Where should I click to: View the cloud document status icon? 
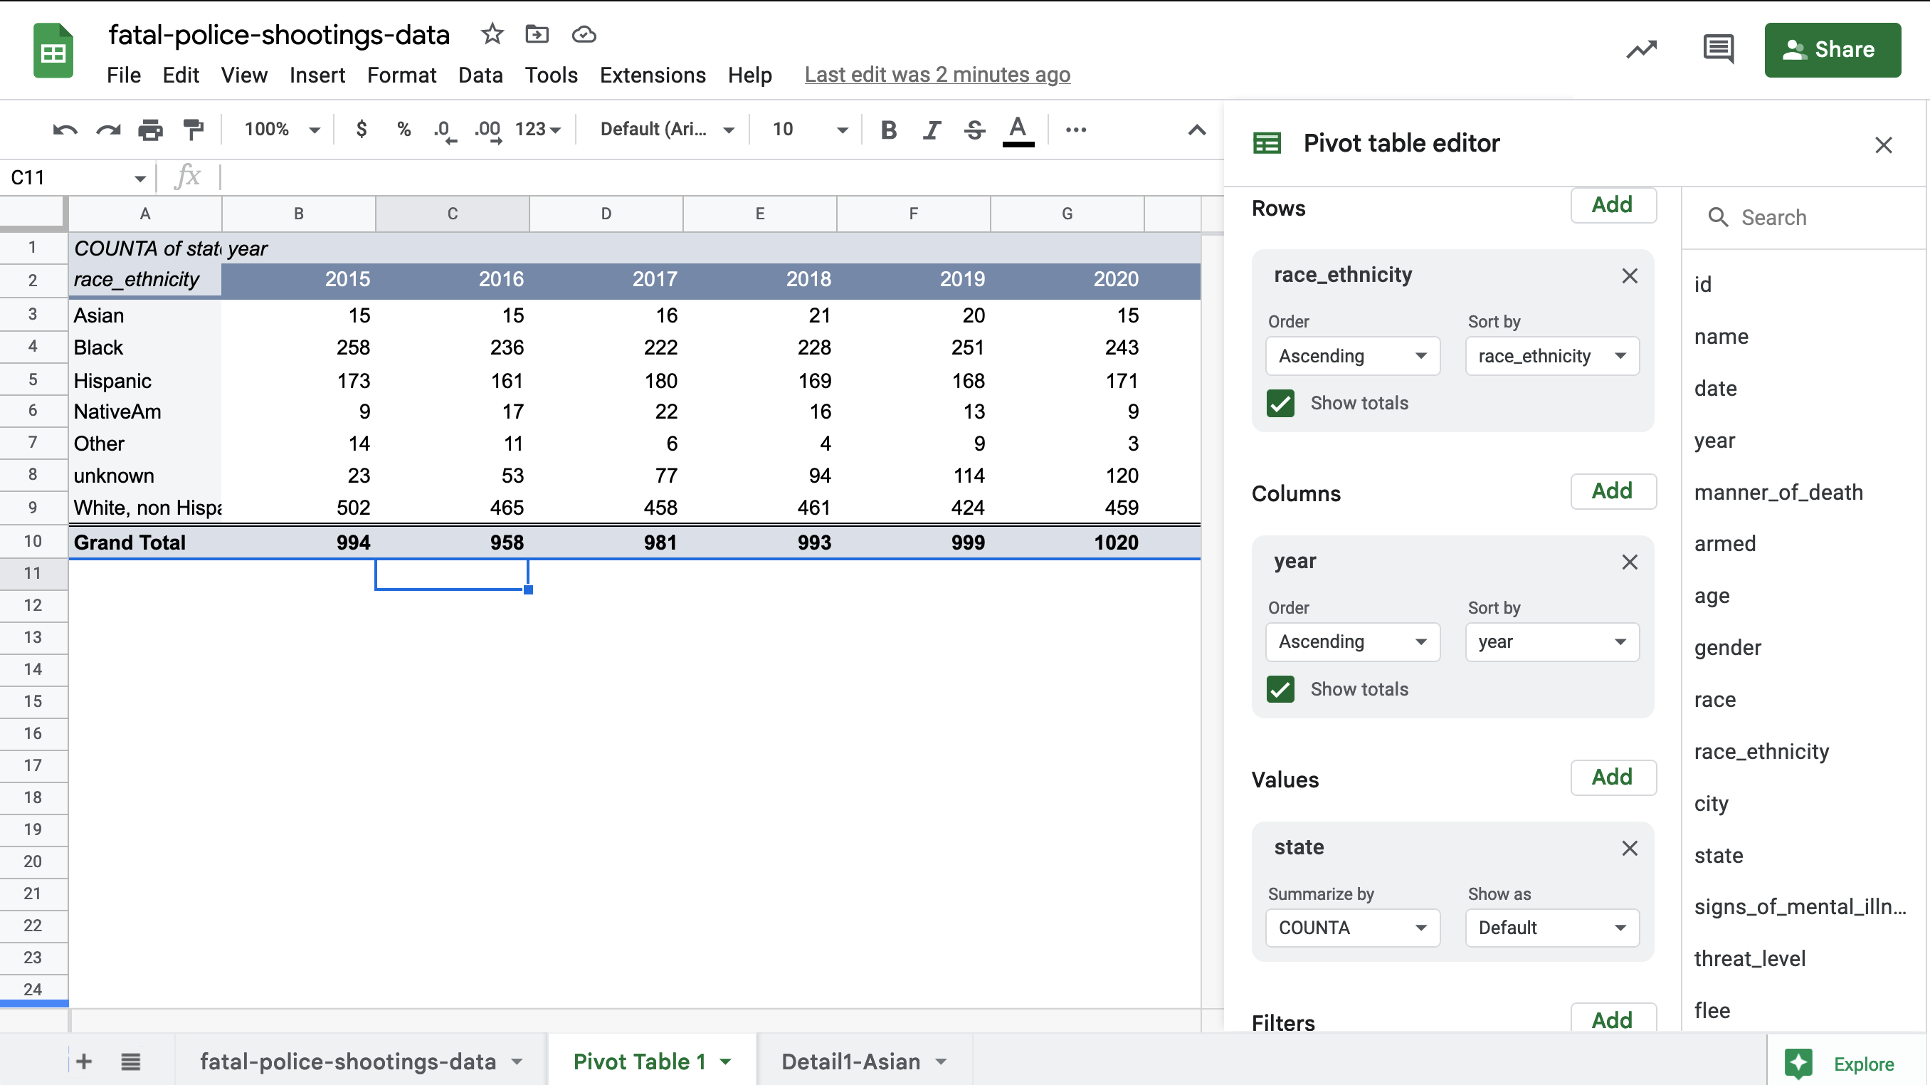[x=584, y=34]
